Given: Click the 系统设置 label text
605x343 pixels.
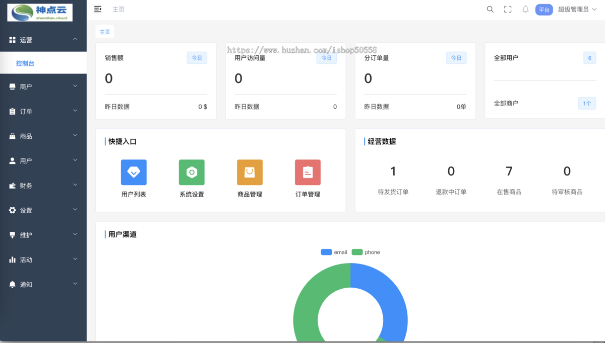Looking at the screenshot, I should (x=192, y=194).
